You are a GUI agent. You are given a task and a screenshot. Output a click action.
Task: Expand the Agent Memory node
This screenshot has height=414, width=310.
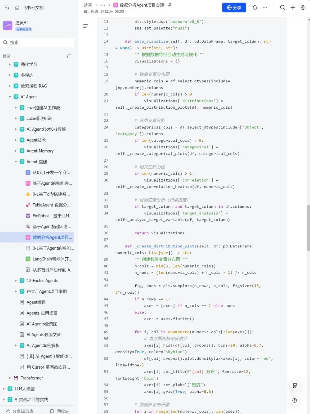pos(16,151)
